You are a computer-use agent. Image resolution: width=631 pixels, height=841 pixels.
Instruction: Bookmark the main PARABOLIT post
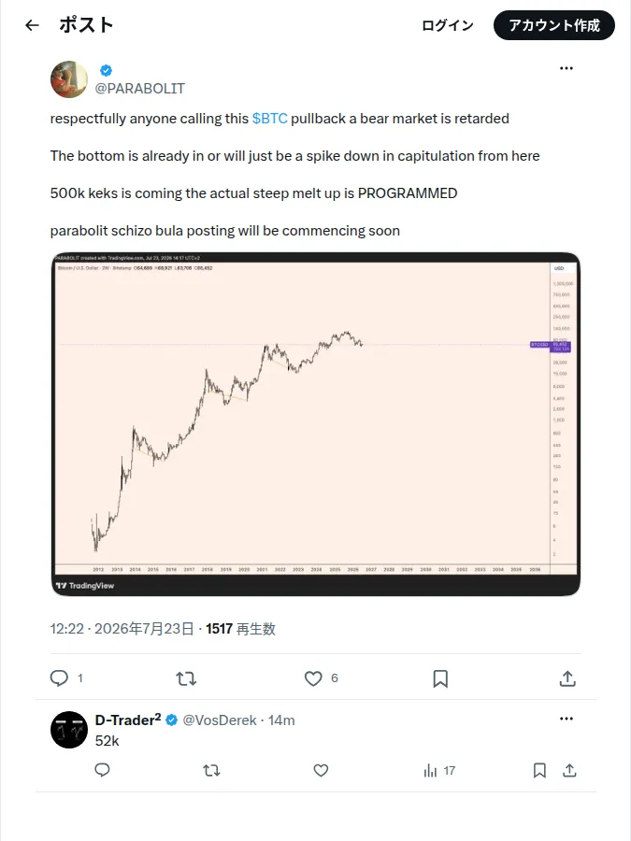(440, 678)
